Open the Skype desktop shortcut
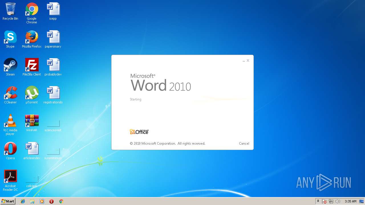This screenshot has width=365, height=205. (10, 39)
